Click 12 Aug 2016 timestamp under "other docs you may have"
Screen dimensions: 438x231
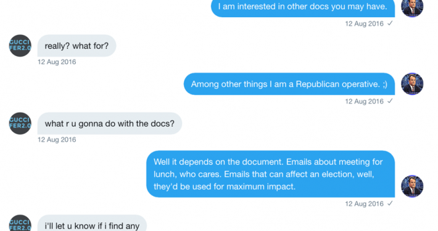pos(364,23)
